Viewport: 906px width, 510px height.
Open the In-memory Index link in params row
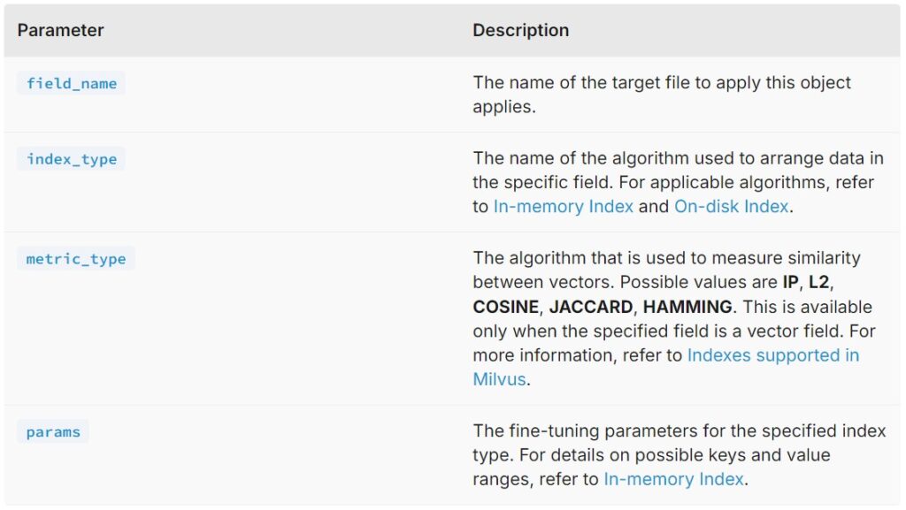click(x=675, y=479)
